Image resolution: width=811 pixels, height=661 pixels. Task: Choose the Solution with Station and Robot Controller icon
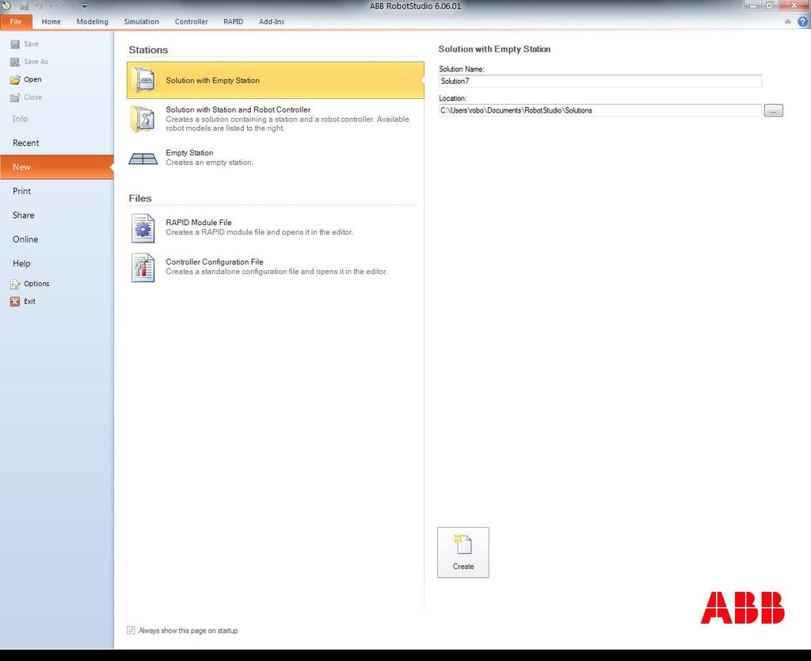143,119
